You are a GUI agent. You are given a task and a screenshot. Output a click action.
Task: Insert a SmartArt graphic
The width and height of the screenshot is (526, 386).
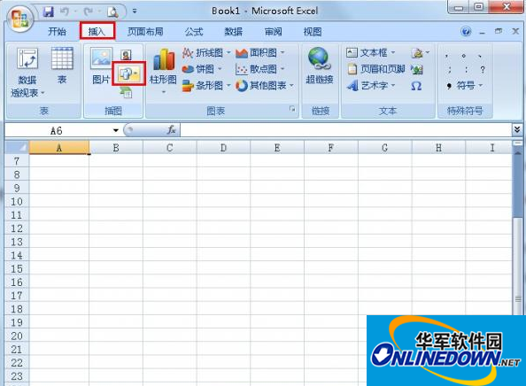pos(127,92)
